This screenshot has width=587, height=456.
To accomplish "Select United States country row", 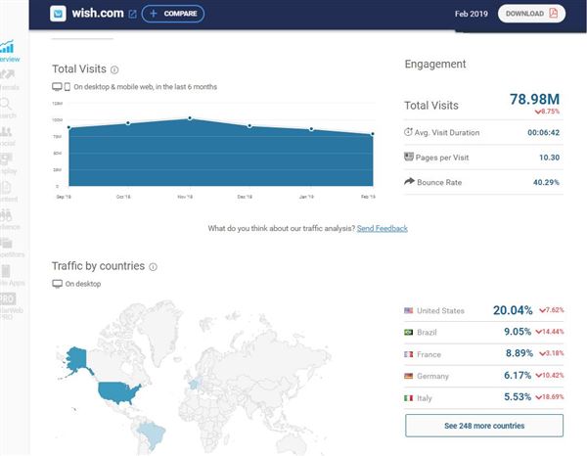I will click(x=483, y=310).
